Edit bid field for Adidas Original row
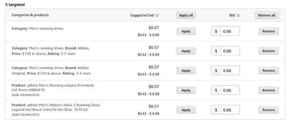The width and height of the screenshot is (290, 126). tap(230, 70)
